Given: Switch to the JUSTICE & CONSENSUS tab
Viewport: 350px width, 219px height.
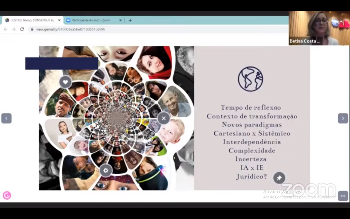Looking at the screenshot, I should tap(31, 20).
